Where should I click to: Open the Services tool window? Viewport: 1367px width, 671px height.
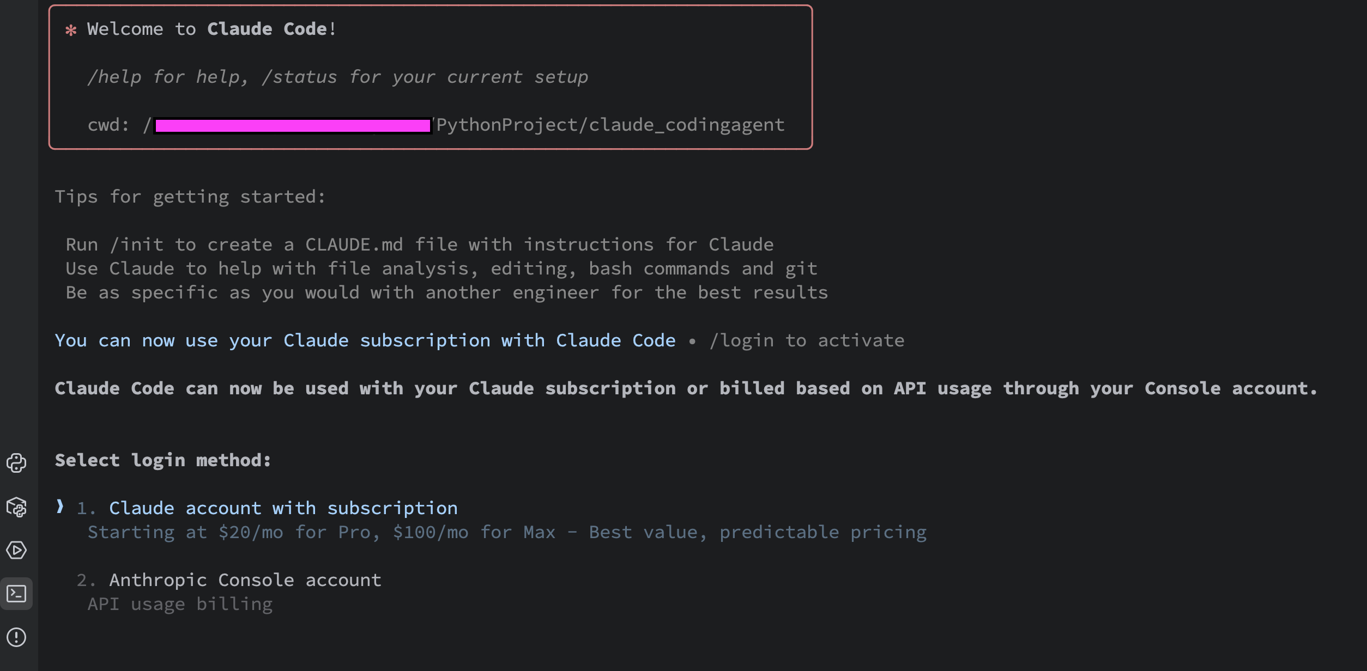pyautogui.click(x=16, y=550)
